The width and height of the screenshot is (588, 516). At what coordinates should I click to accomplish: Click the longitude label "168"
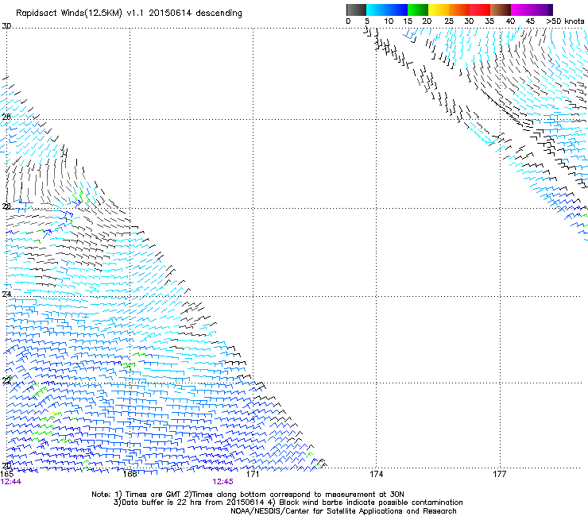pos(130,474)
